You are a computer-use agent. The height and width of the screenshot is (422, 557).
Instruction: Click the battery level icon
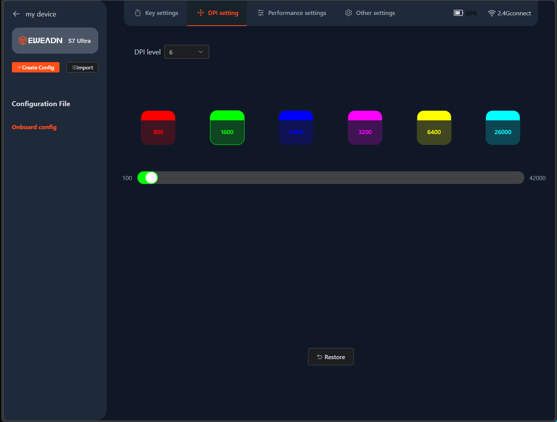(x=458, y=13)
